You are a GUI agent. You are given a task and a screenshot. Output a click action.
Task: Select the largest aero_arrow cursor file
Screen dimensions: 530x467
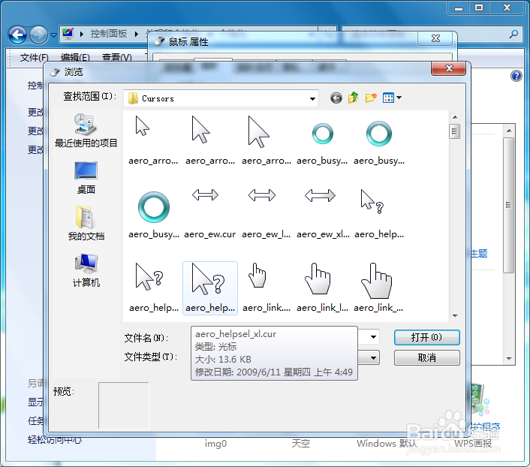[x=267, y=140]
